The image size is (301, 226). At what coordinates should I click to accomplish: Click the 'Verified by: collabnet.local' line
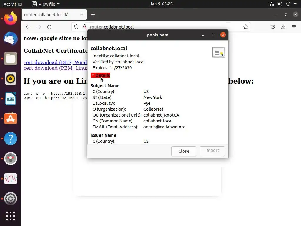(x=119, y=62)
